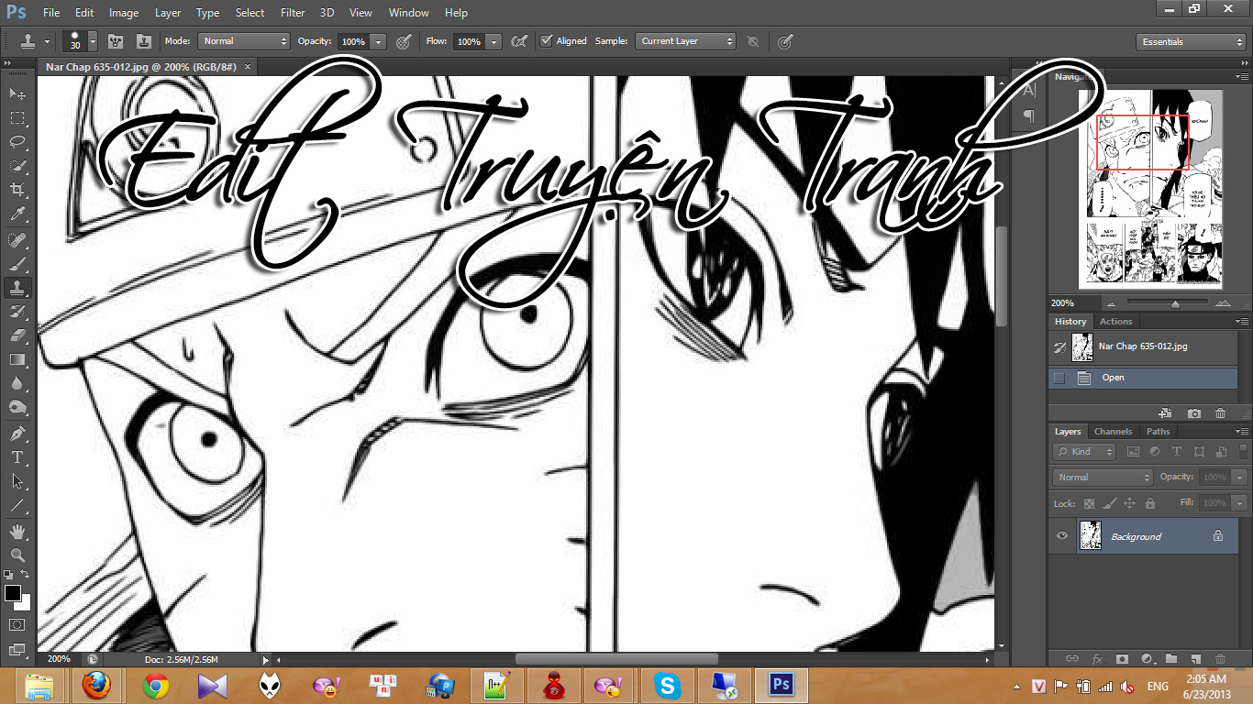This screenshot has width=1253, height=704.
Task: Select the Zoom tool
Action: pyautogui.click(x=17, y=555)
